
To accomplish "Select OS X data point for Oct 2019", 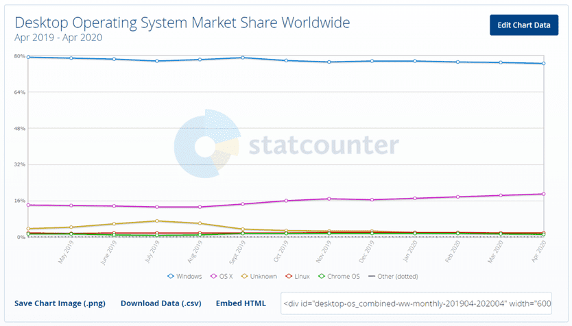I will 286,201.
